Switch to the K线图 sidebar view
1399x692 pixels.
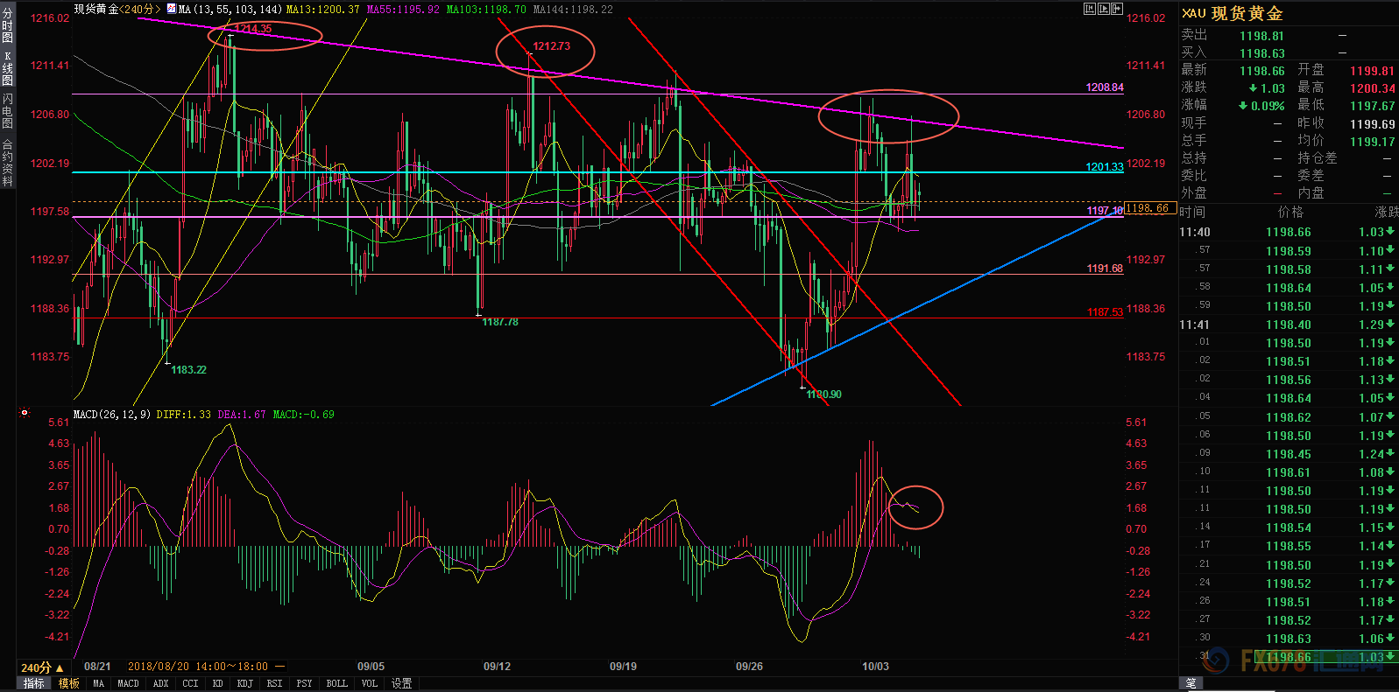(x=8, y=68)
